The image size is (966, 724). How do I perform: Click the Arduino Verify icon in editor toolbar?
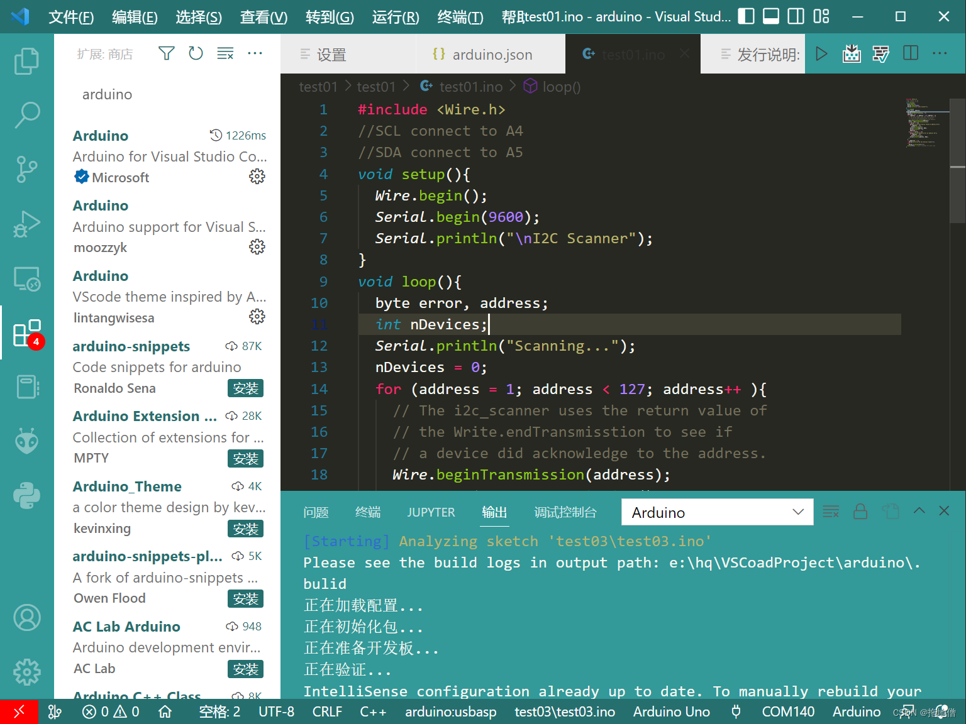[x=881, y=54]
